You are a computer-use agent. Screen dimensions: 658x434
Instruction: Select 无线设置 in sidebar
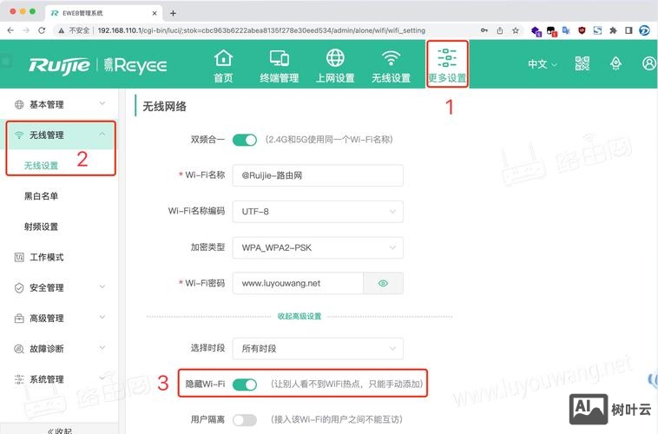point(41,166)
